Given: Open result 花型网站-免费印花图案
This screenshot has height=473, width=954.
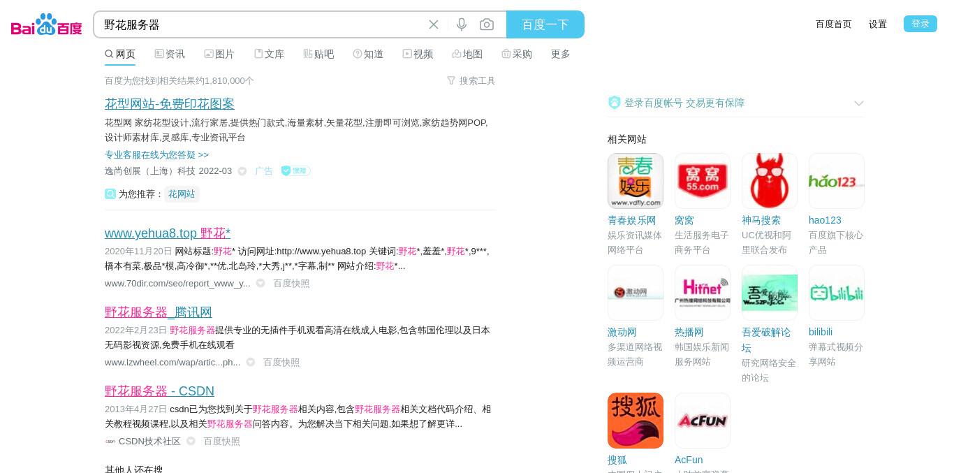Looking at the screenshot, I should click(170, 103).
